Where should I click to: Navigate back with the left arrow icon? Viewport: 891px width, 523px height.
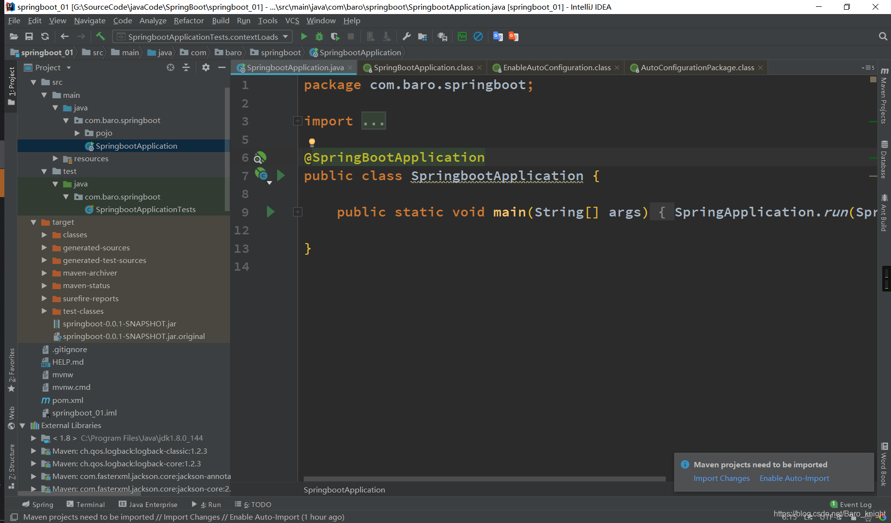(64, 36)
